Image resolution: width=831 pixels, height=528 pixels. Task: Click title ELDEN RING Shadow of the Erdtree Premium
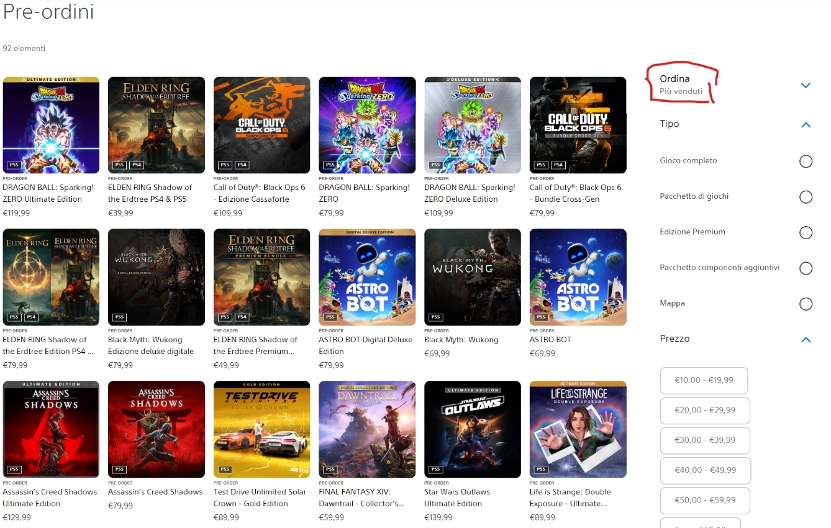click(x=255, y=345)
